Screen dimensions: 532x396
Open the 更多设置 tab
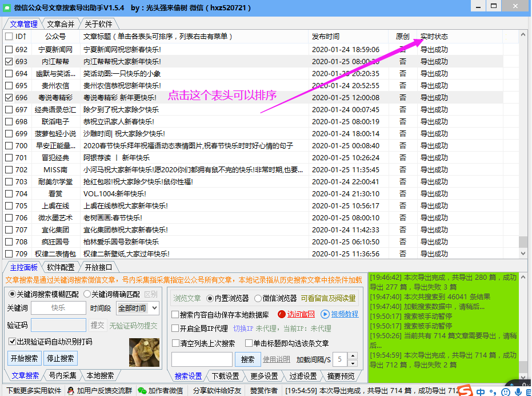pyautogui.click(x=265, y=376)
